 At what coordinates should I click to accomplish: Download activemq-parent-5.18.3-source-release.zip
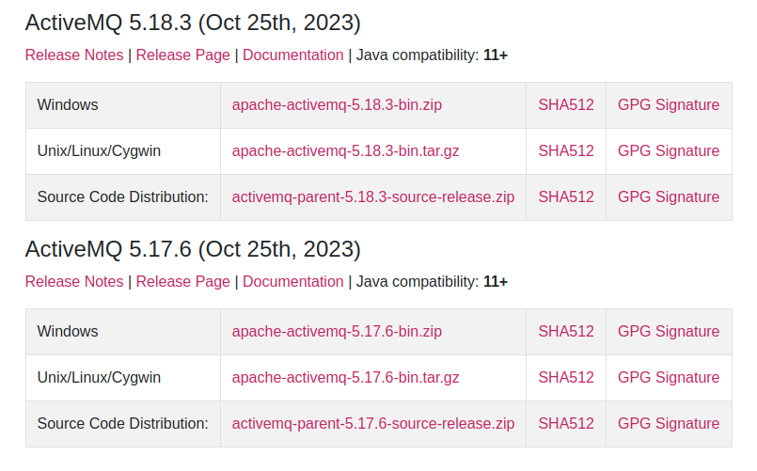[373, 196]
